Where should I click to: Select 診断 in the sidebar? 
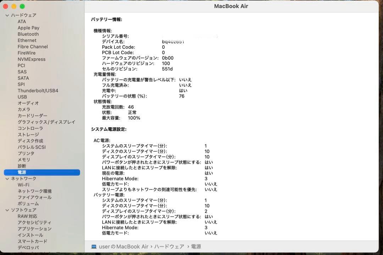[22, 166]
